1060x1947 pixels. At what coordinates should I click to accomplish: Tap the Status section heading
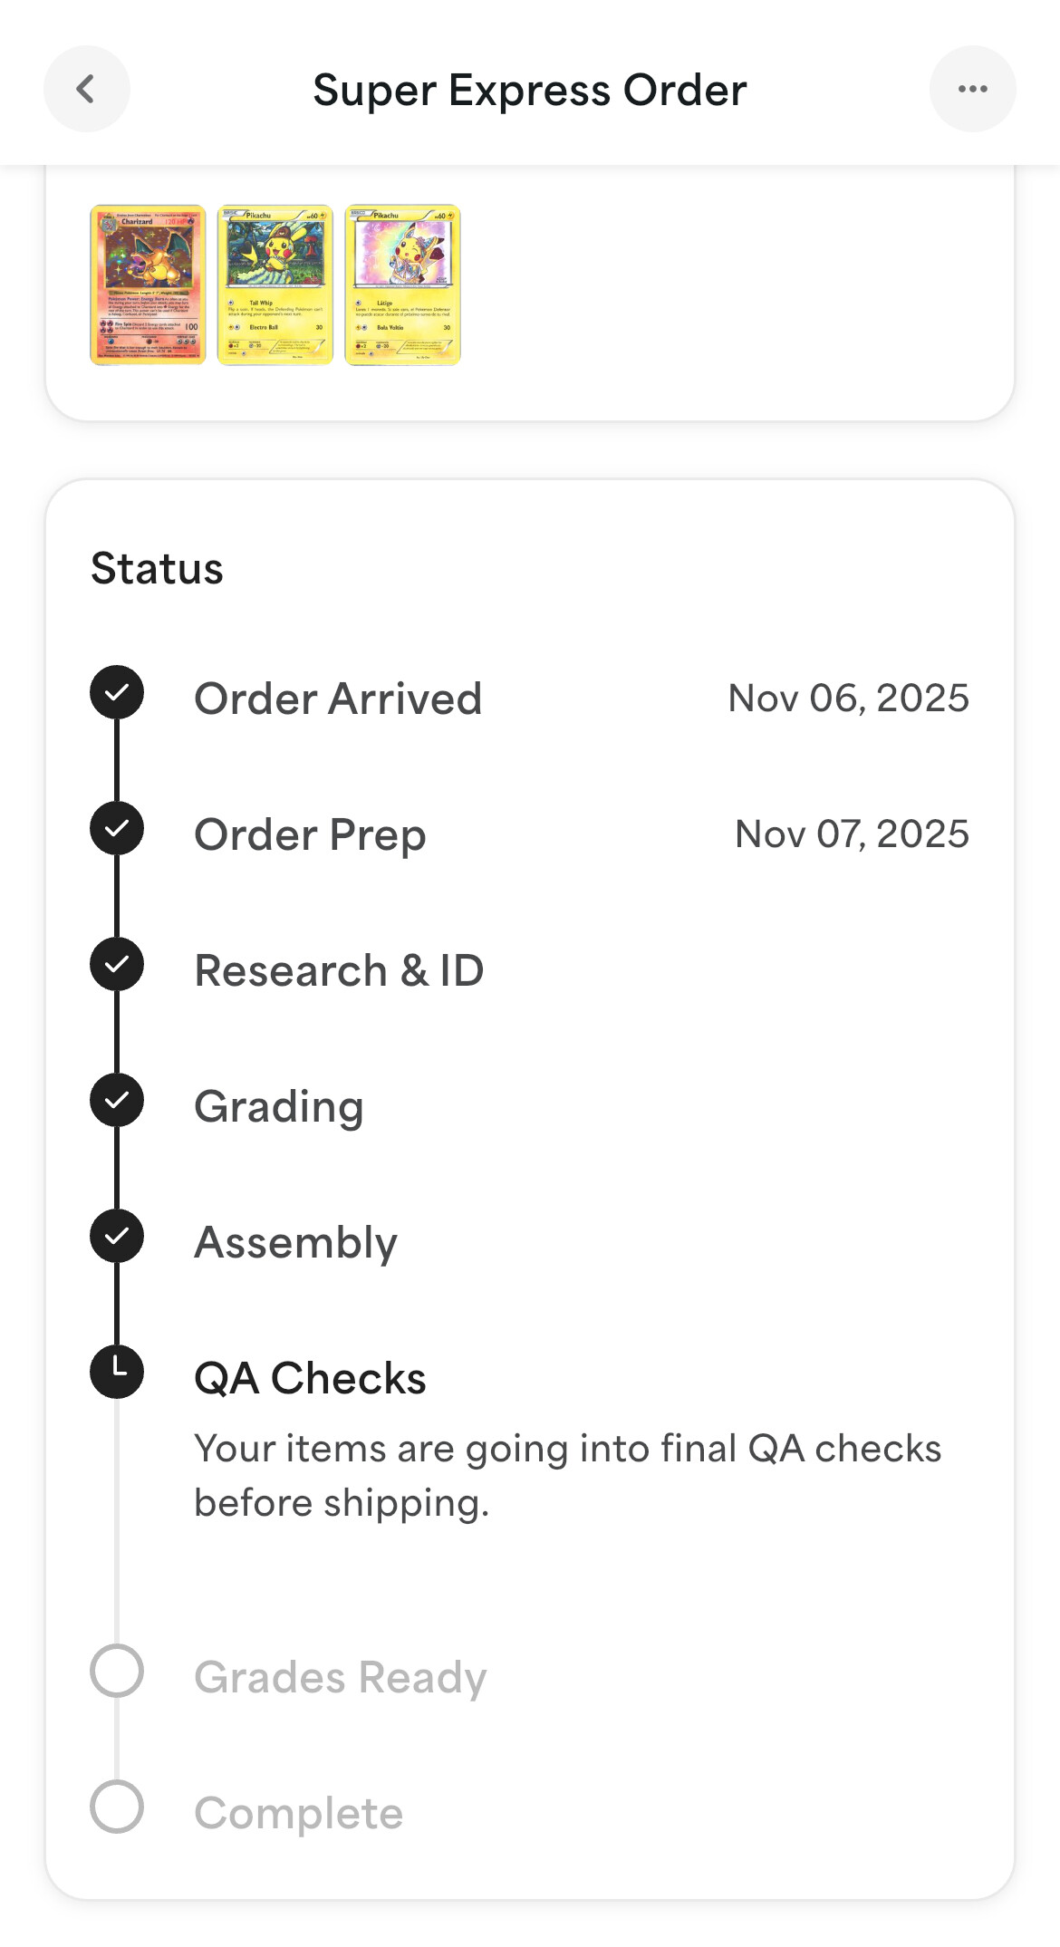click(157, 569)
